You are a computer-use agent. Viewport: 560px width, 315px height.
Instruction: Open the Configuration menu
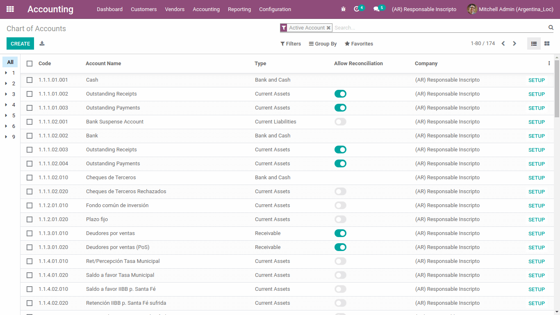click(x=275, y=9)
